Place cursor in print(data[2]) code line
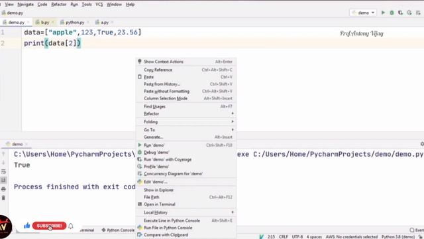This screenshot has height=239, width=424. pyautogui.click(x=52, y=43)
